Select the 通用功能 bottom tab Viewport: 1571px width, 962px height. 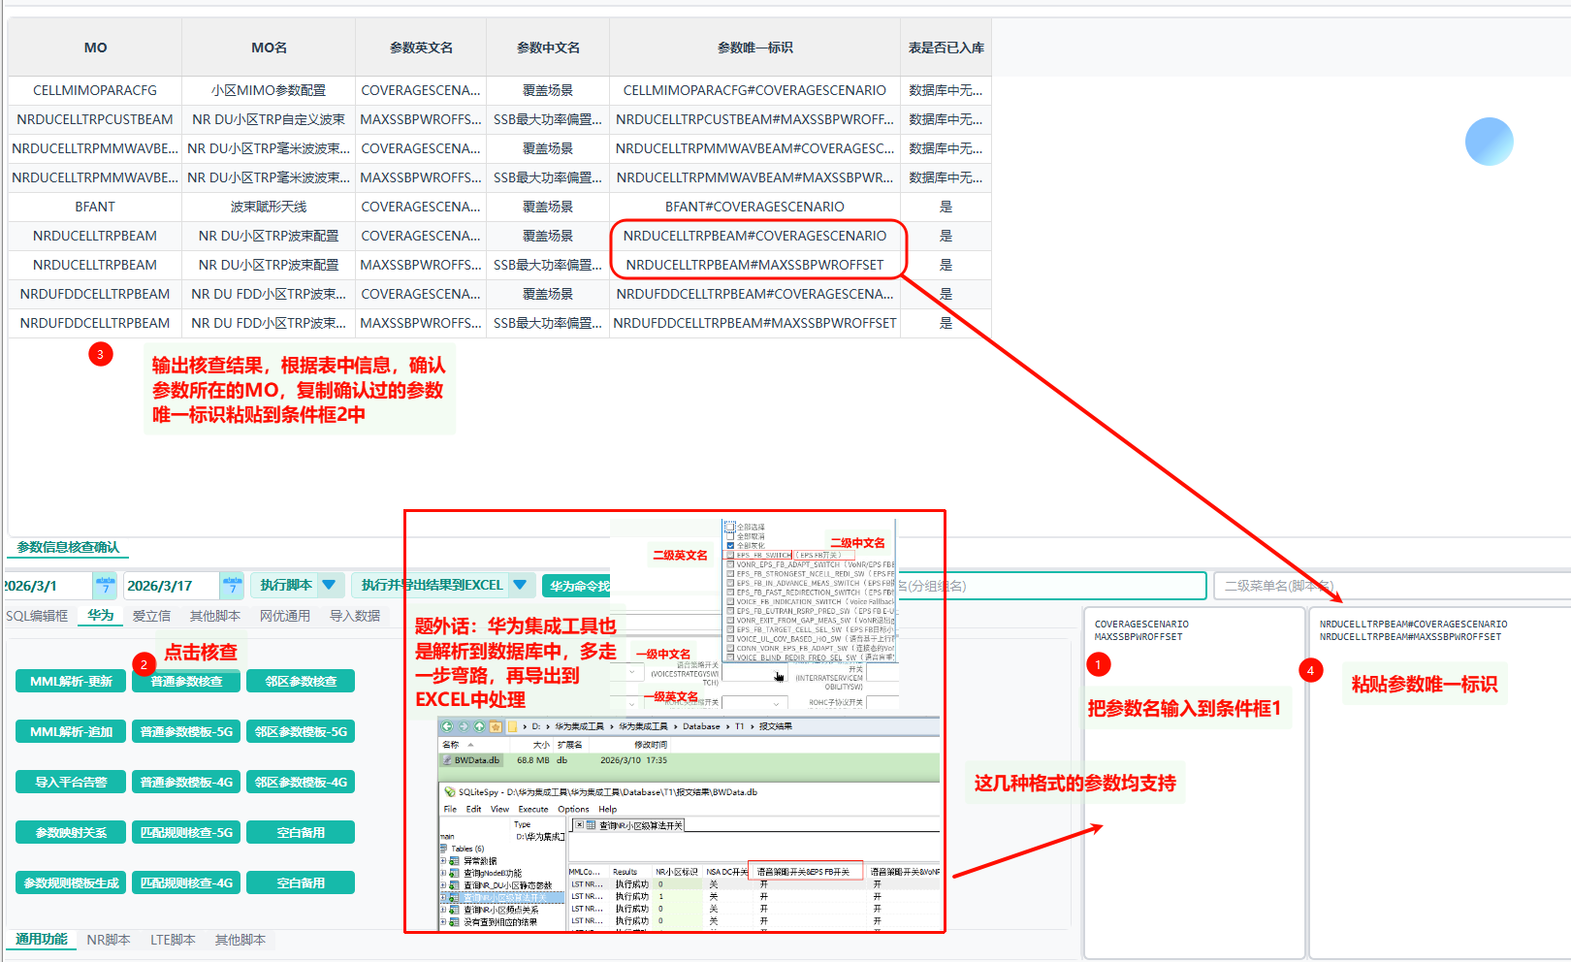tap(42, 939)
